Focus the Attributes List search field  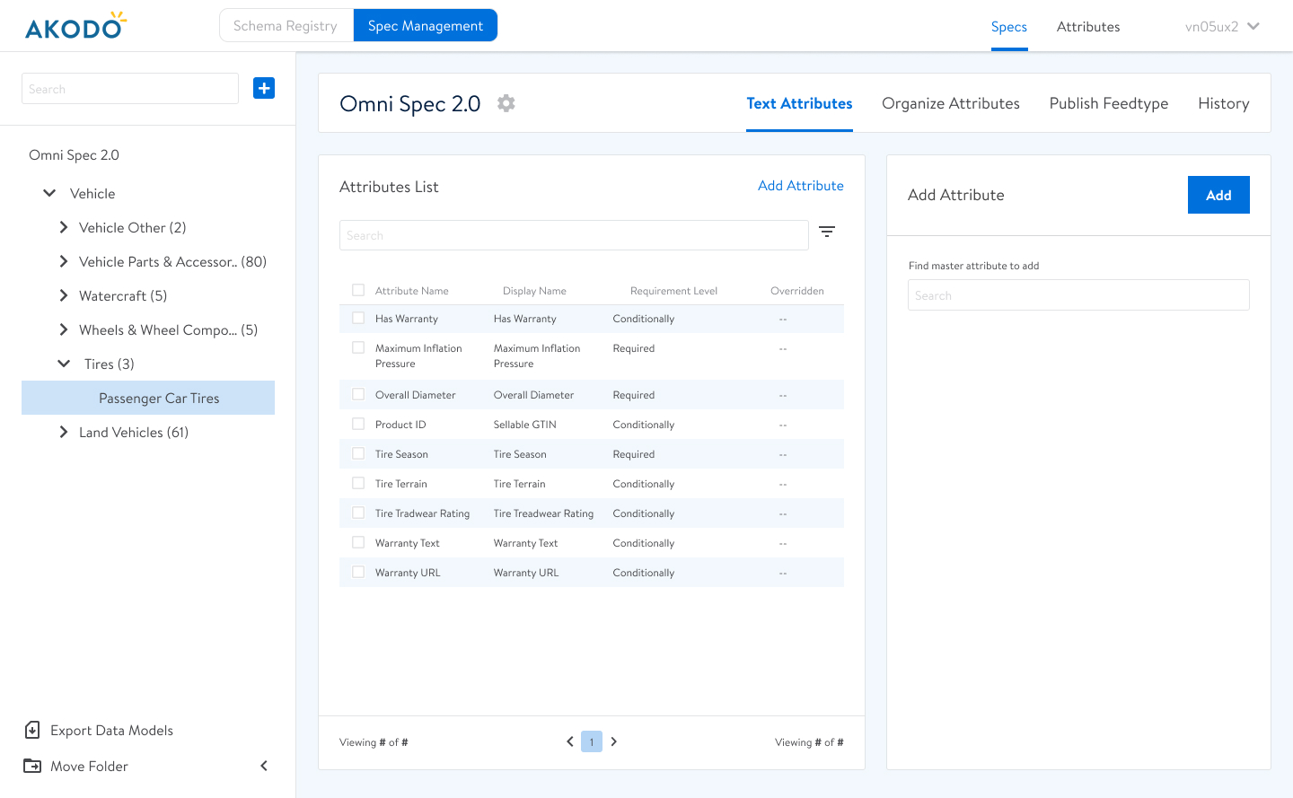pos(574,235)
